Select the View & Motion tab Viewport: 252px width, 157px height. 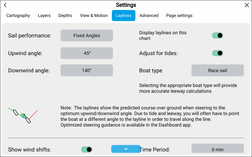pyautogui.click(x=94, y=16)
